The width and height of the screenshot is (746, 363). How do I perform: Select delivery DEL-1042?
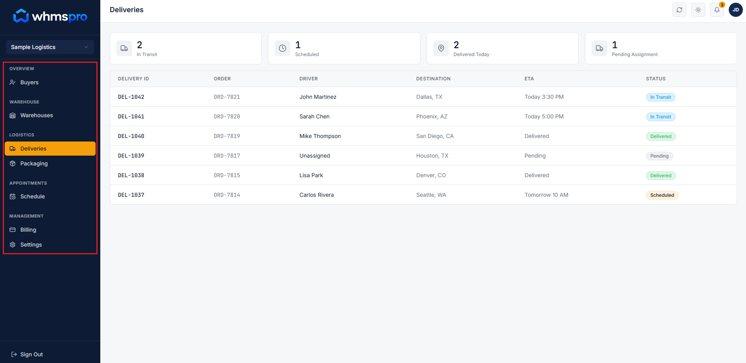(x=131, y=97)
